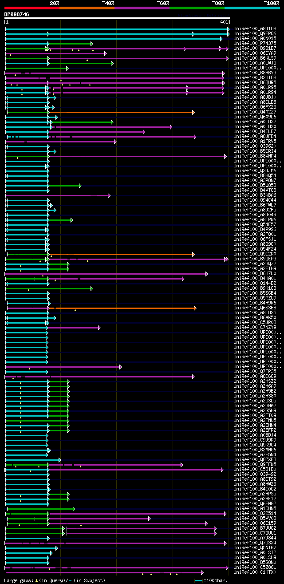
Task: Select label UniRef100_B6QUR5
Action: 255,82
